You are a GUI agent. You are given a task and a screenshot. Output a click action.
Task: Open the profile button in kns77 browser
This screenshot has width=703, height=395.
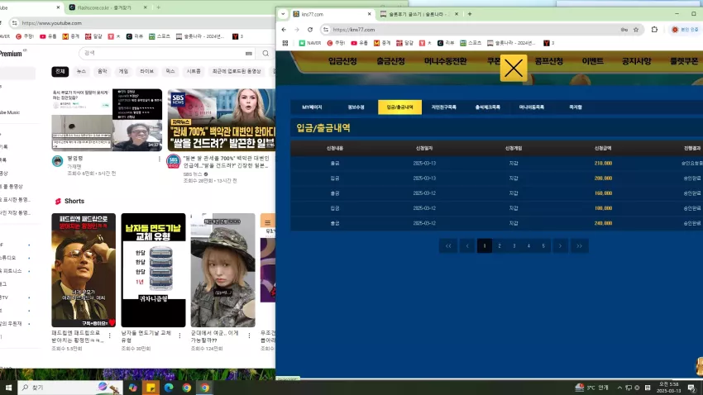point(685,30)
